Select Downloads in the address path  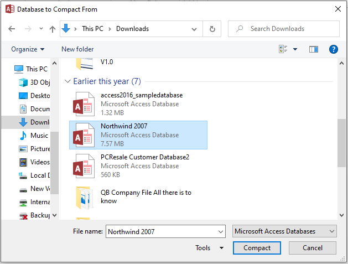(x=132, y=29)
